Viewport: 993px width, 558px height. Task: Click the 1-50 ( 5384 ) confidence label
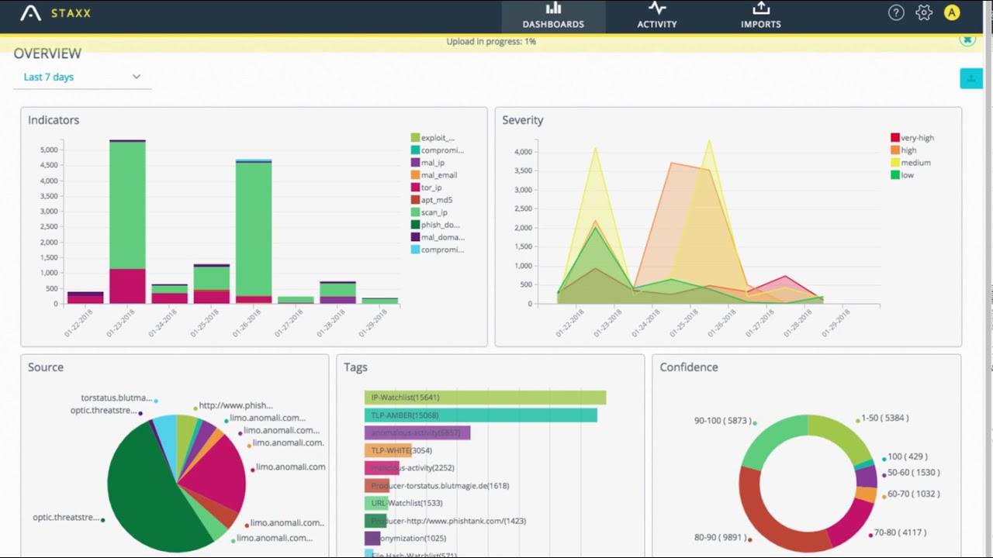885,418
